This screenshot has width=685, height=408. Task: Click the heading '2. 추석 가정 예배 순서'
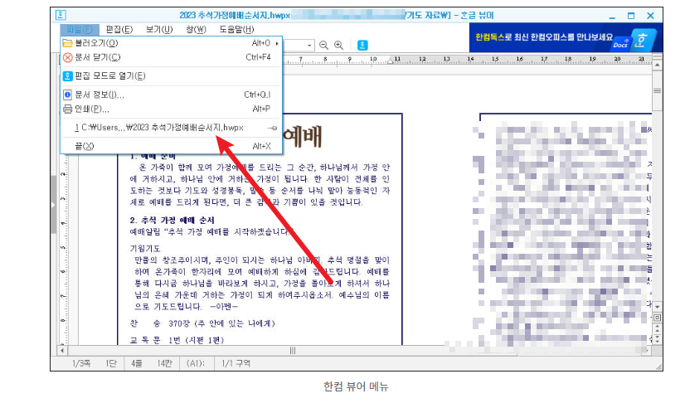(x=172, y=220)
